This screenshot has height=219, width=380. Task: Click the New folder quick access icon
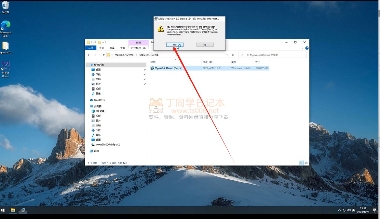click(99, 42)
